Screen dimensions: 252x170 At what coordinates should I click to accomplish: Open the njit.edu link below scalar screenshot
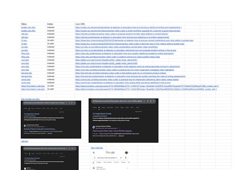24,141
